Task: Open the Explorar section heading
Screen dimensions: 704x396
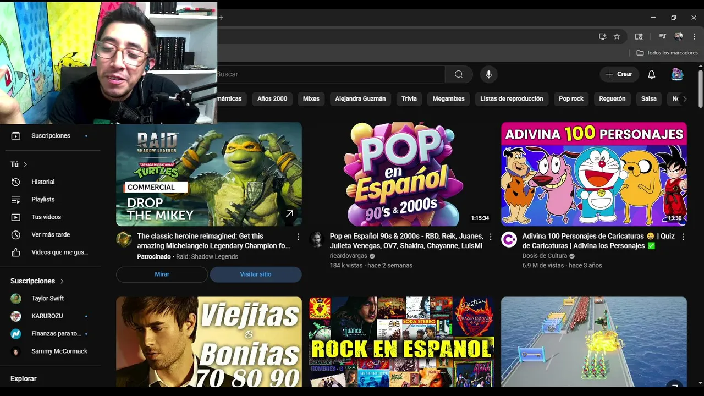Action: (x=24, y=379)
